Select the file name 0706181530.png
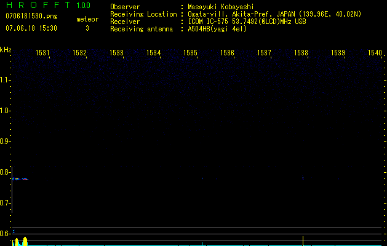The height and width of the screenshot is (246, 387). [x=31, y=16]
